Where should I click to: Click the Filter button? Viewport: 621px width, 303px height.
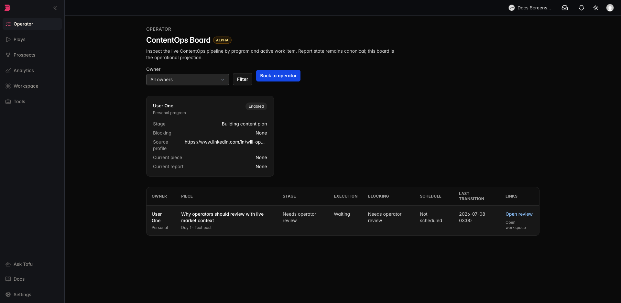point(243,79)
